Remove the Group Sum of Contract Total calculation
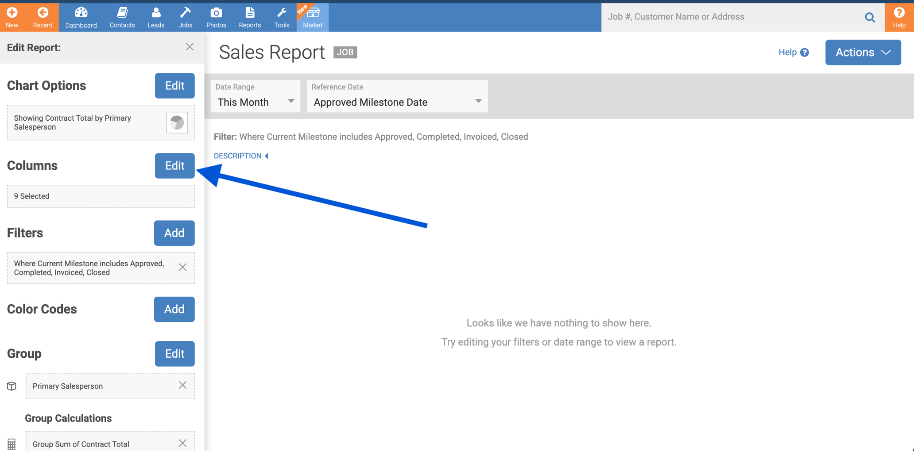This screenshot has height=451, width=914. (182, 443)
